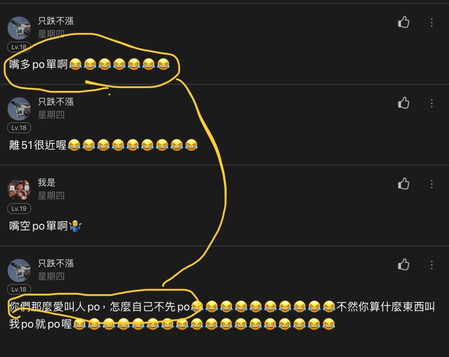This screenshot has height=357, width=449.
Task: Click the 星期四 timestamp under 我是
Action: click(51, 196)
